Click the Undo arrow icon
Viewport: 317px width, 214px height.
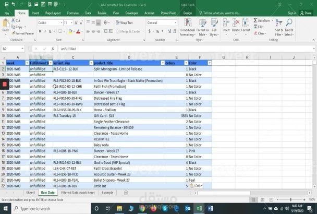[14, 4]
